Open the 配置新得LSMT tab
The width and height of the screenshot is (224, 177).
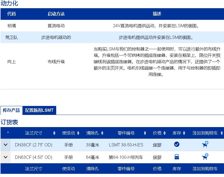click(x=39, y=110)
